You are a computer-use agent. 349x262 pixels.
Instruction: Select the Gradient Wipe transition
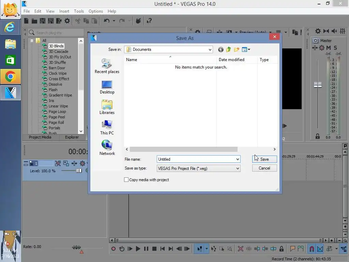point(60,95)
